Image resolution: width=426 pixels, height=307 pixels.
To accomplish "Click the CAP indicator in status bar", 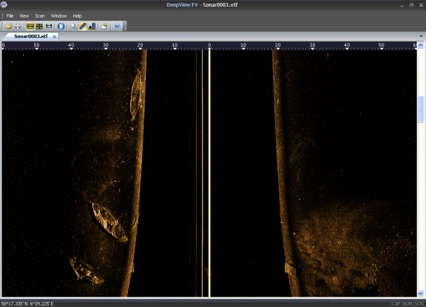I will [x=396, y=303].
